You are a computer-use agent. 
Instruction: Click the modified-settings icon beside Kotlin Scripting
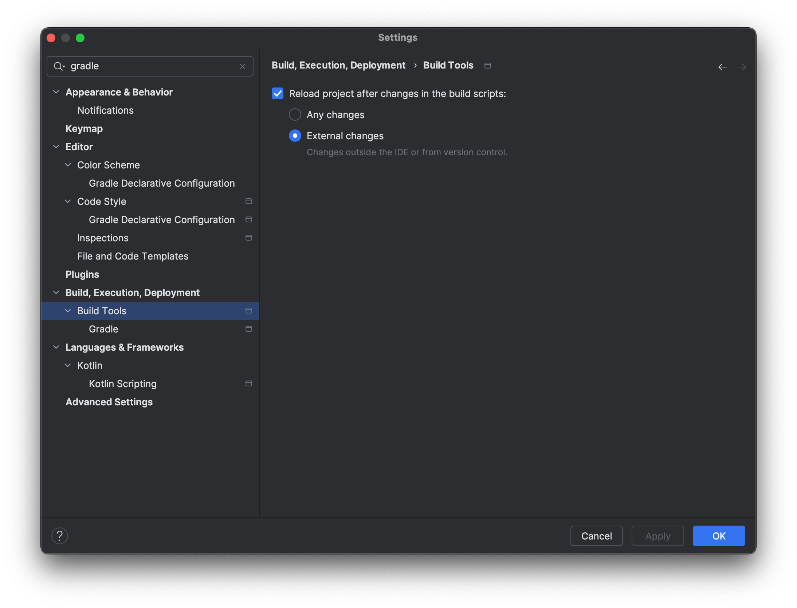point(249,383)
